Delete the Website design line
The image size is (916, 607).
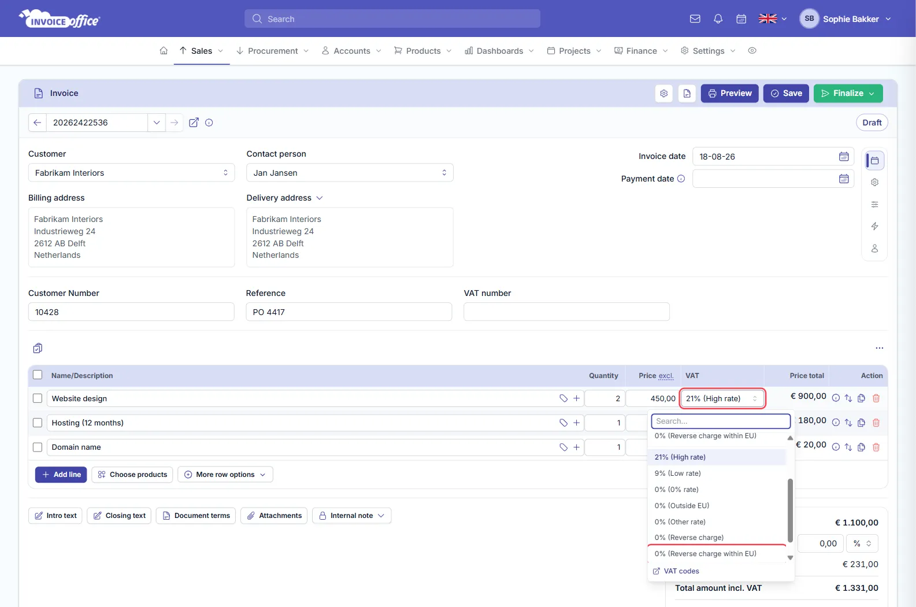(x=876, y=398)
